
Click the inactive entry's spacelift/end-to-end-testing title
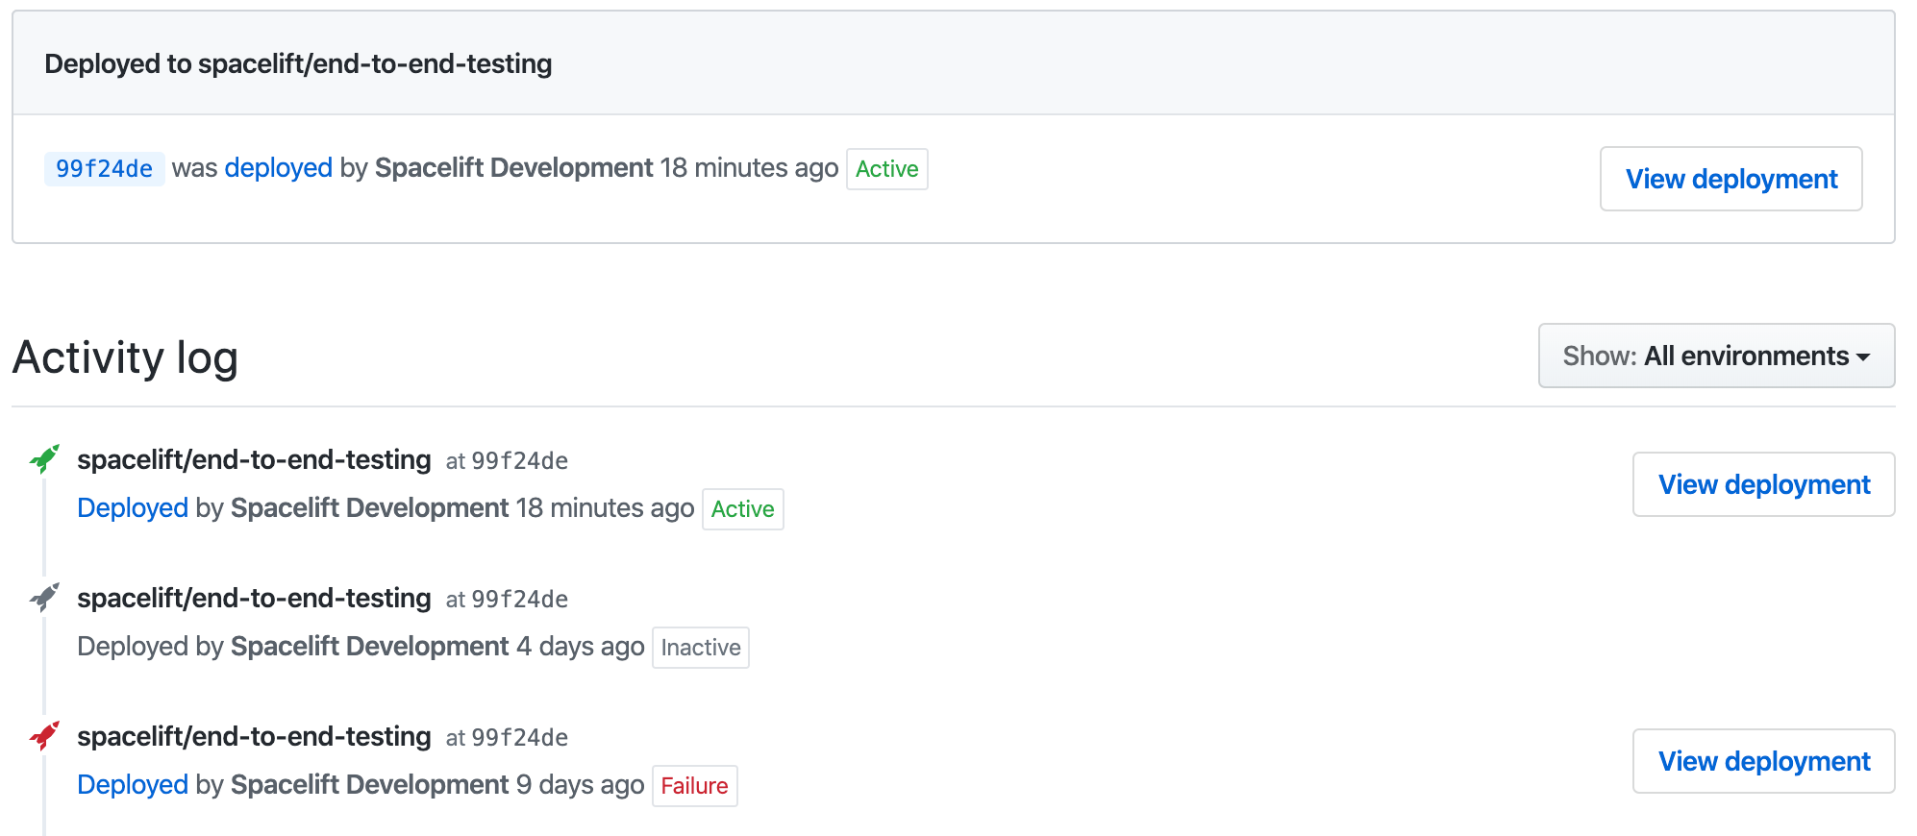[x=254, y=599]
